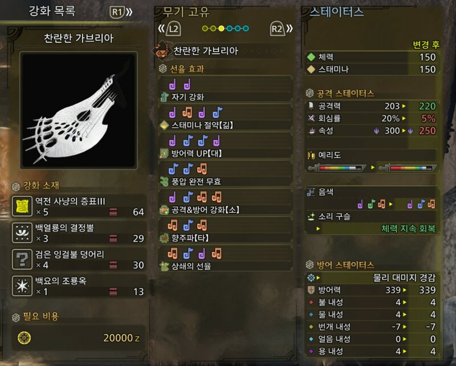Click the 백요의 조룡옥 gem icon
The height and width of the screenshot is (366, 456).
[x=22, y=286]
